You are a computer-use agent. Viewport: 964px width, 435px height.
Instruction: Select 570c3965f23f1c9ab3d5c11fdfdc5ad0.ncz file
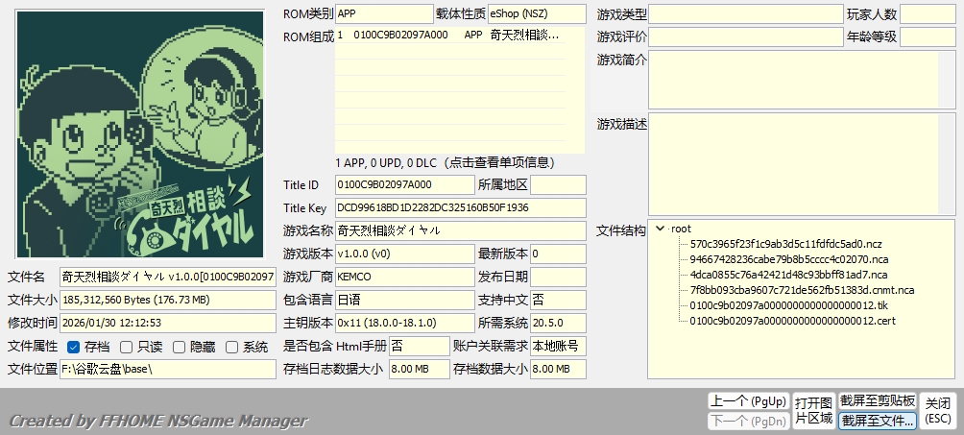(785, 244)
